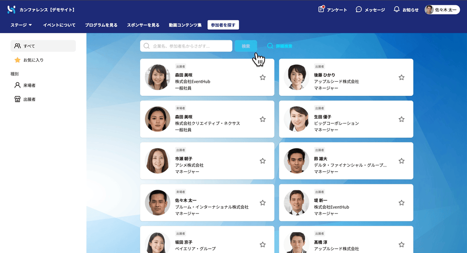467x253 pixels.
Task: Open 佐々木 太一 card profile photo
Action: pos(158,202)
